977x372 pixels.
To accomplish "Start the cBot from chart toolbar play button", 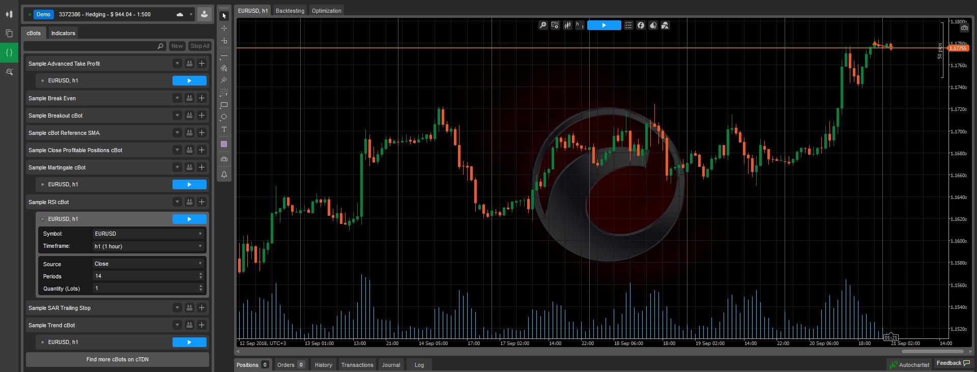I will tap(604, 25).
